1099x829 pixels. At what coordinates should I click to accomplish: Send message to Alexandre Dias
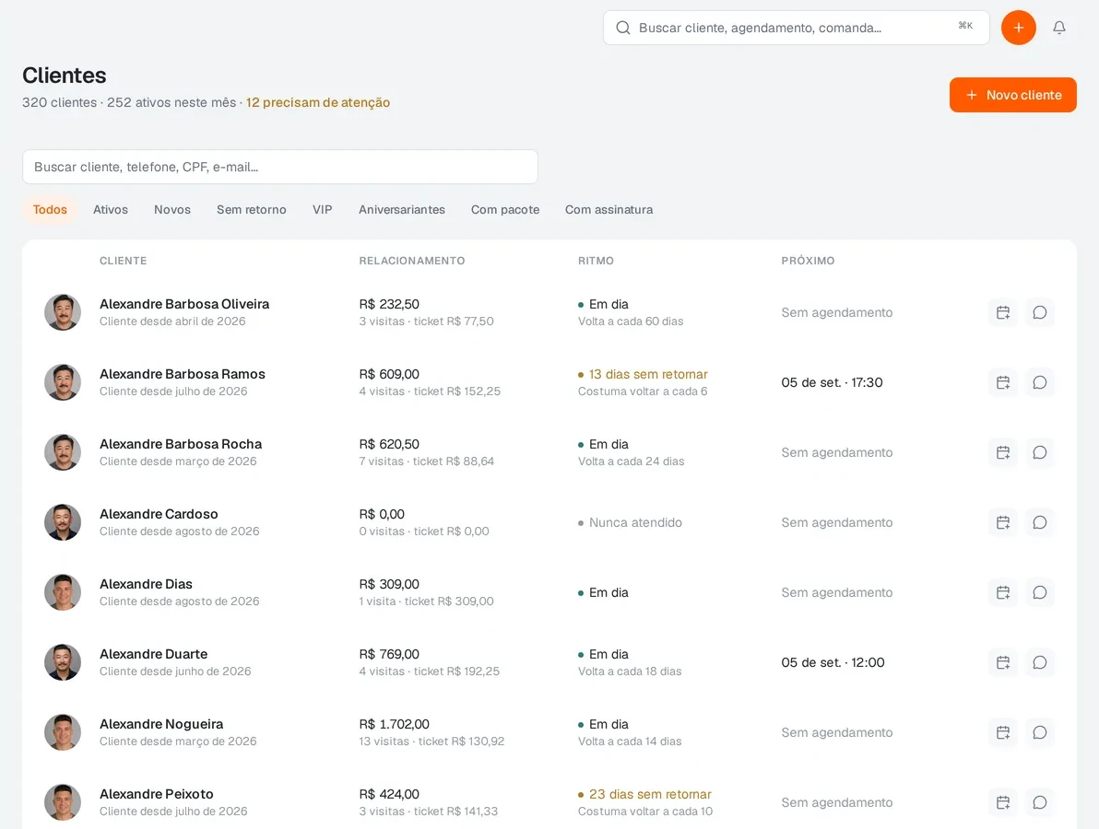point(1039,592)
